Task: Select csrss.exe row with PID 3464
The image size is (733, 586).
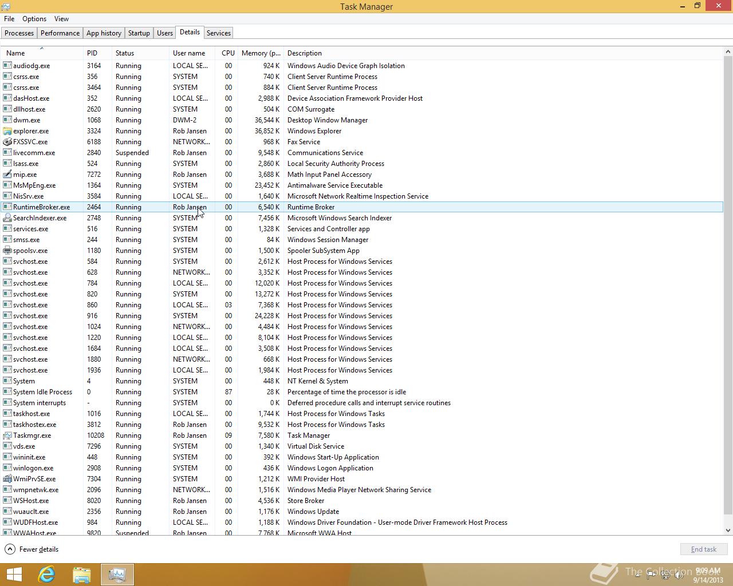Action: click(x=362, y=88)
